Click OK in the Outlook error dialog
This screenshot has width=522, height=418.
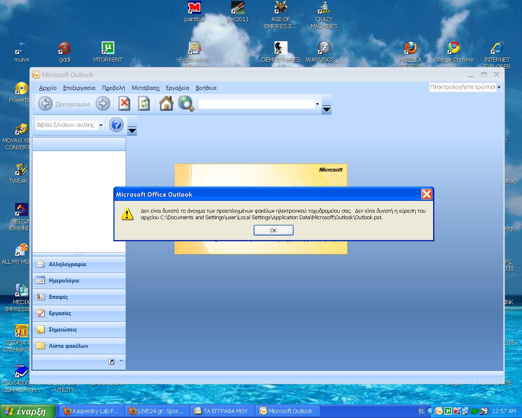coord(273,230)
